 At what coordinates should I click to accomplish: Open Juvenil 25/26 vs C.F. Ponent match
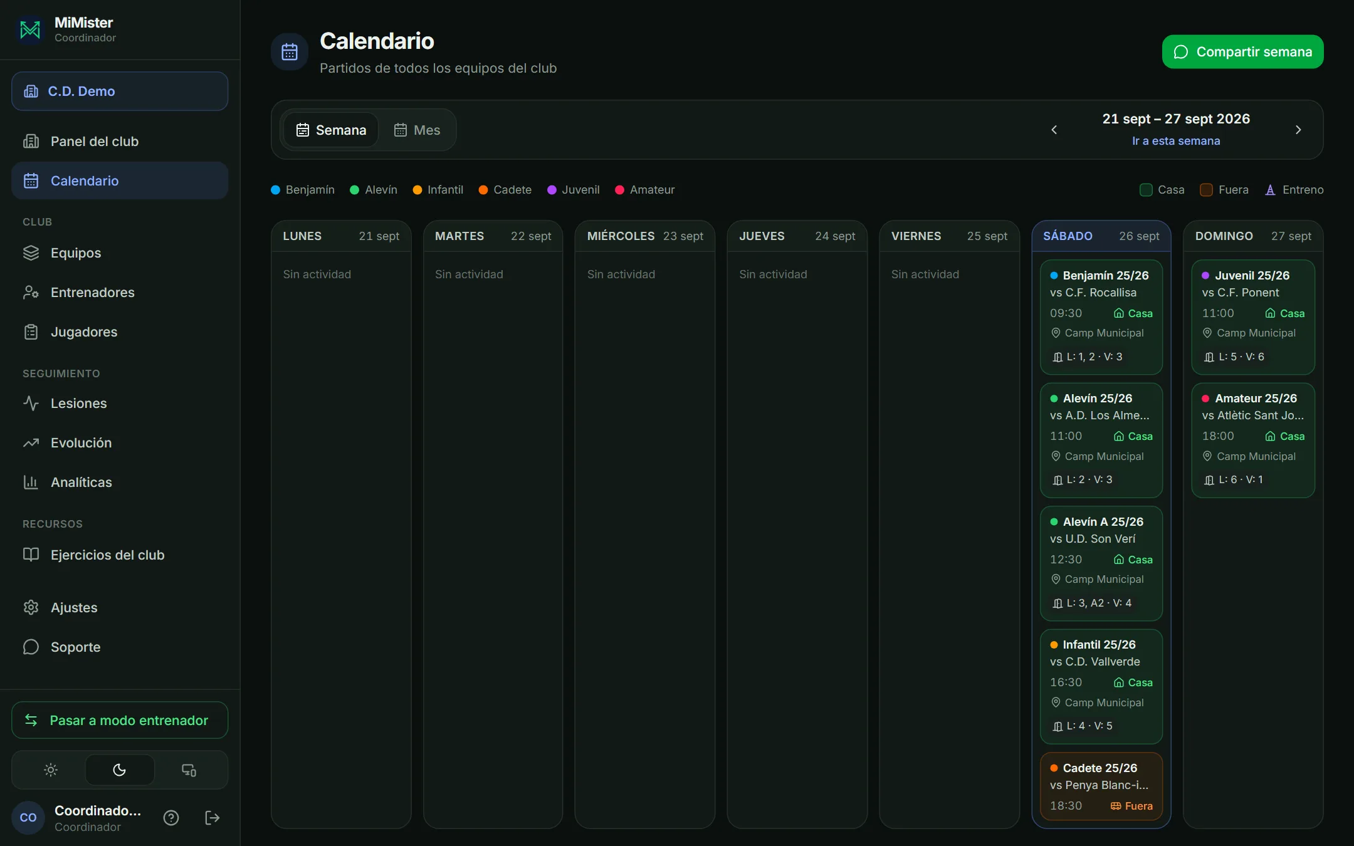click(1253, 317)
